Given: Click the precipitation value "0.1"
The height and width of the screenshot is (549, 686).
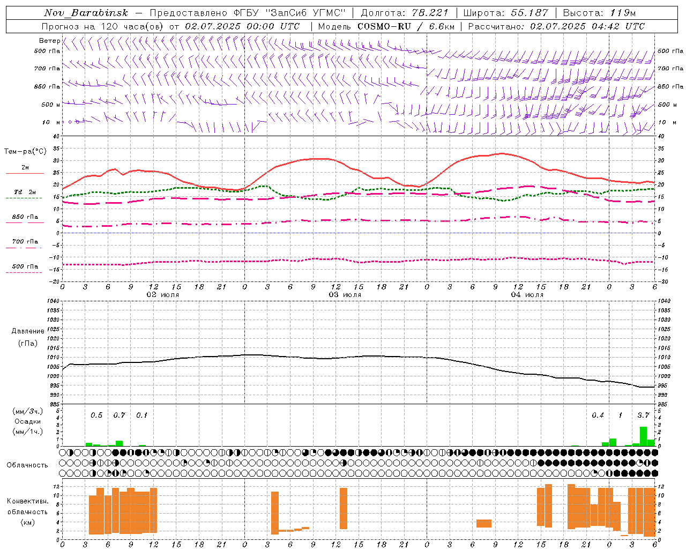Looking at the screenshot, I should coord(141,416).
